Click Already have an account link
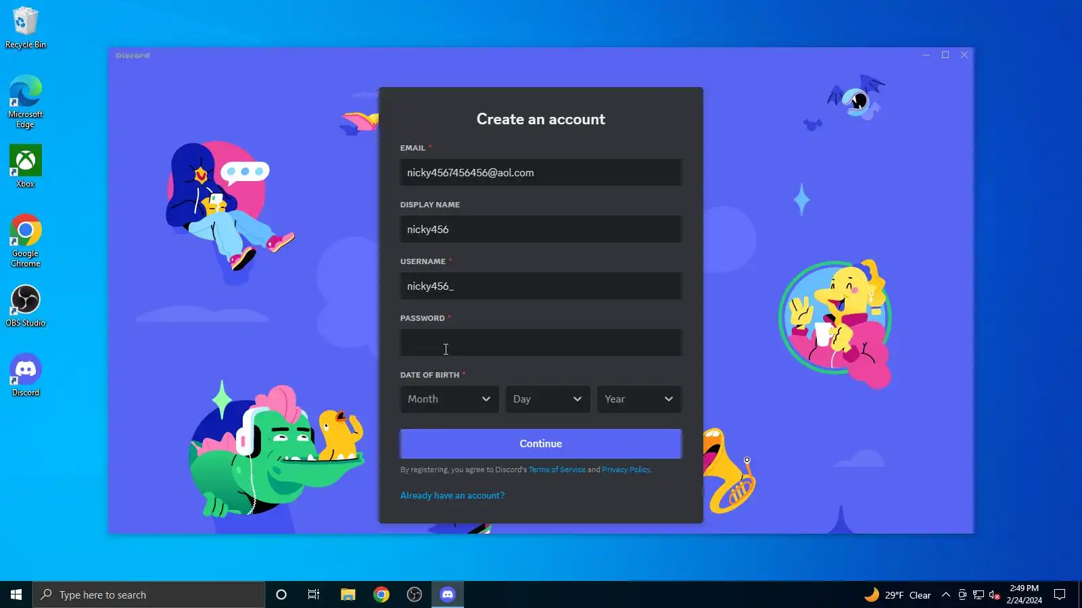The width and height of the screenshot is (1082, 608). [x=452, y=495]
